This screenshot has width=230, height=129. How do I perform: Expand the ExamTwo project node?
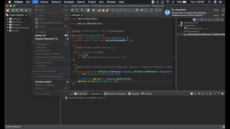pyautogui.click(x=8, y=25)
